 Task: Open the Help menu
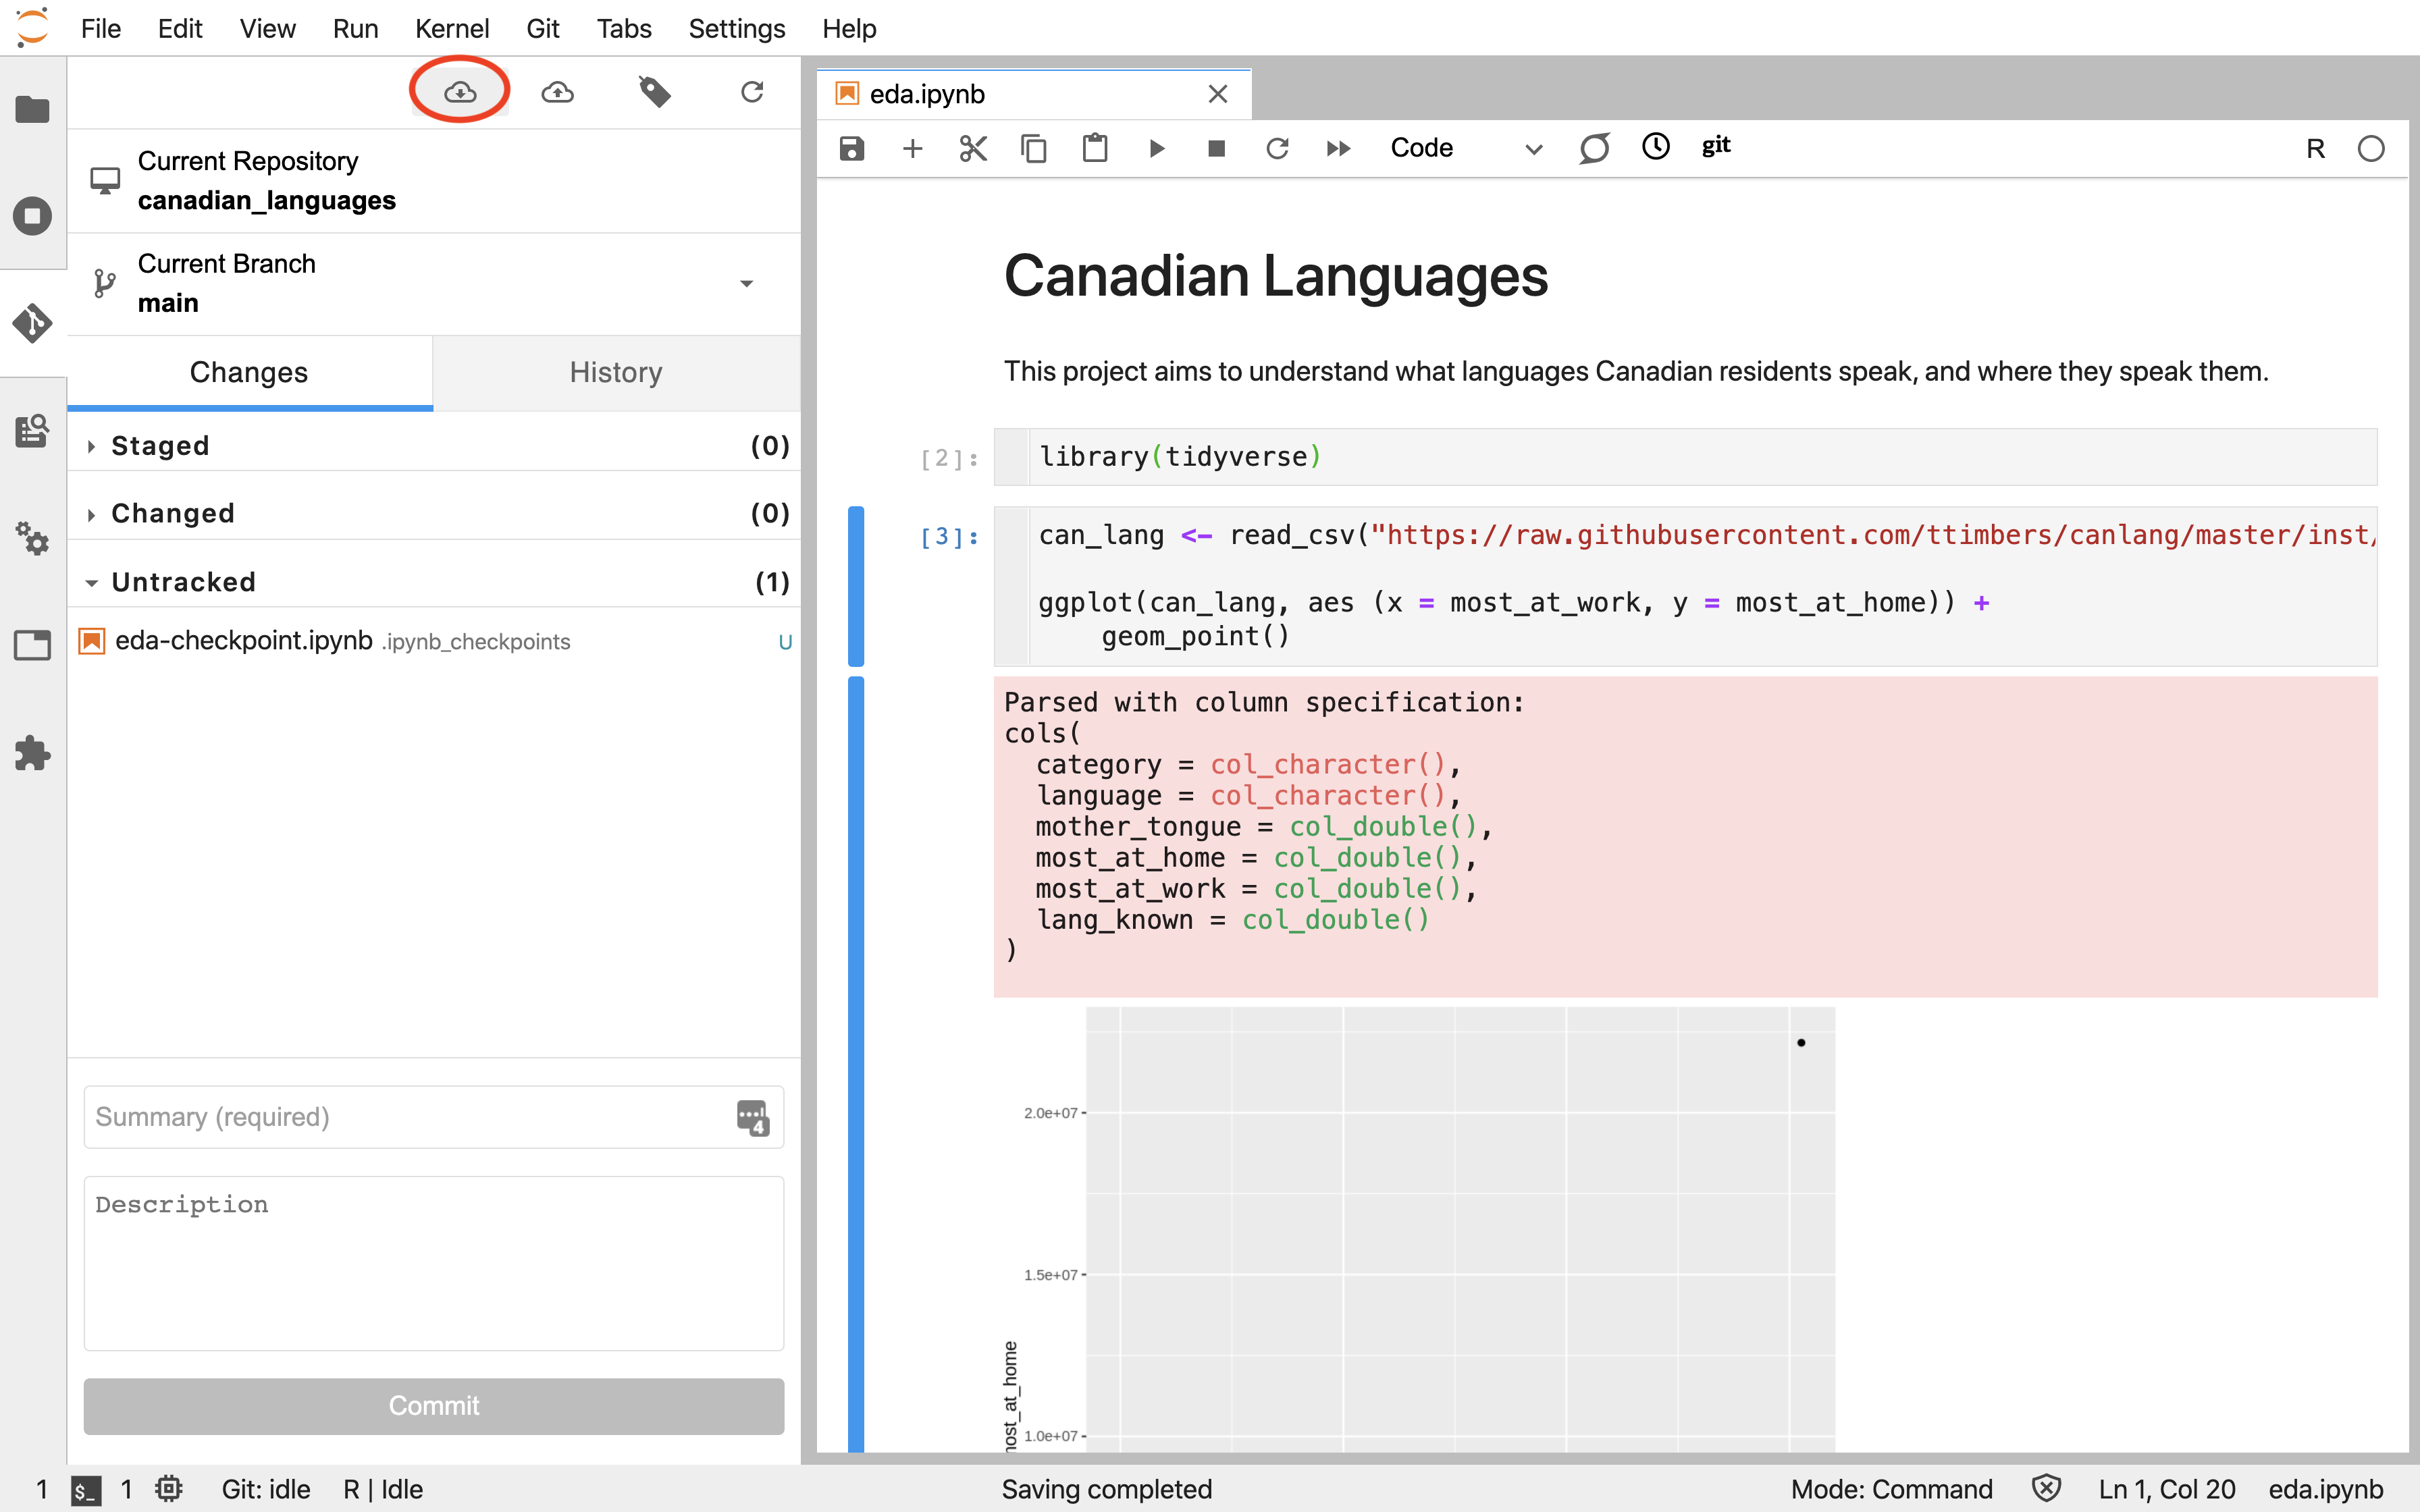point(849,28)
